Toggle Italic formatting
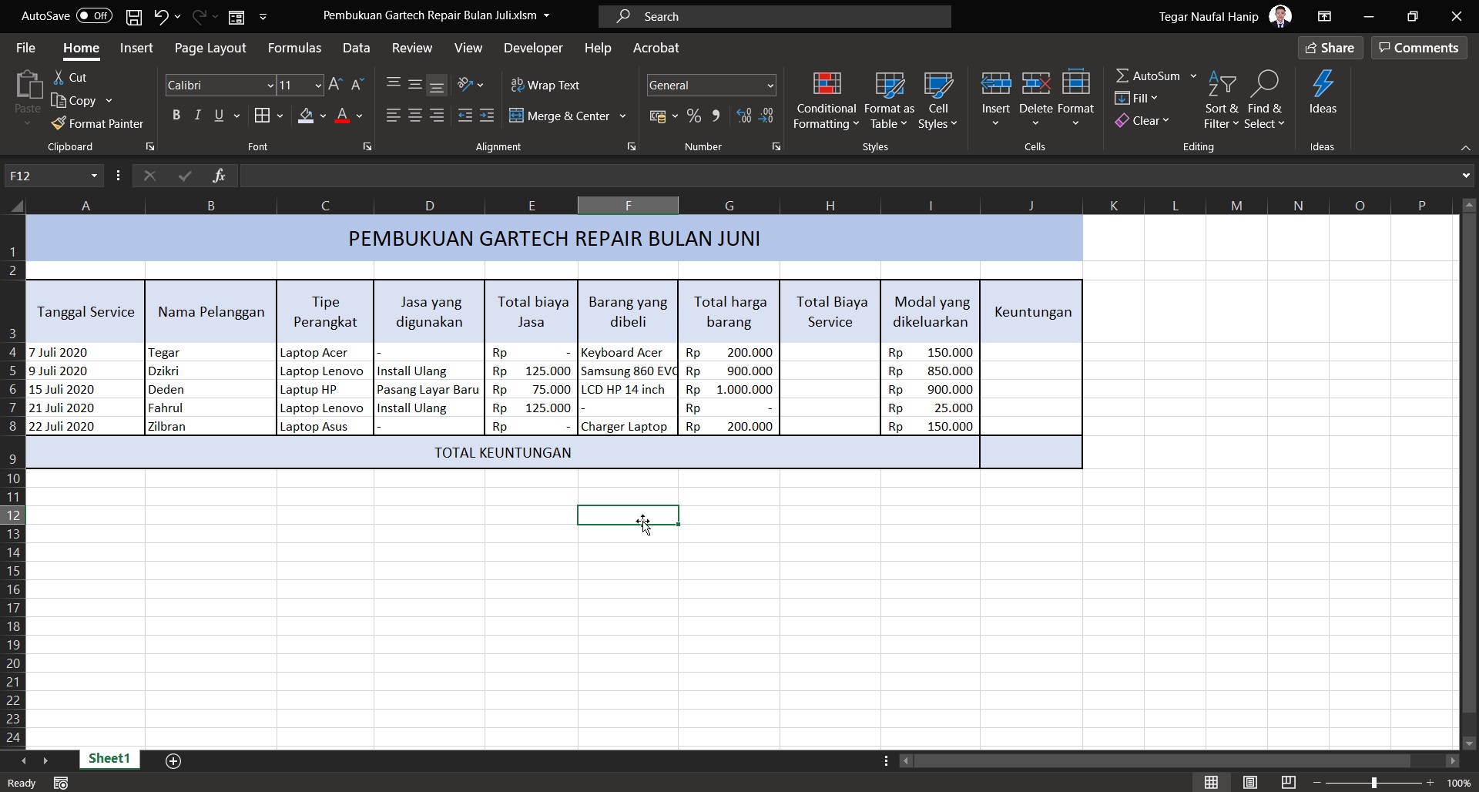The height and width of the screenshot is (792, 1479). 196,115
